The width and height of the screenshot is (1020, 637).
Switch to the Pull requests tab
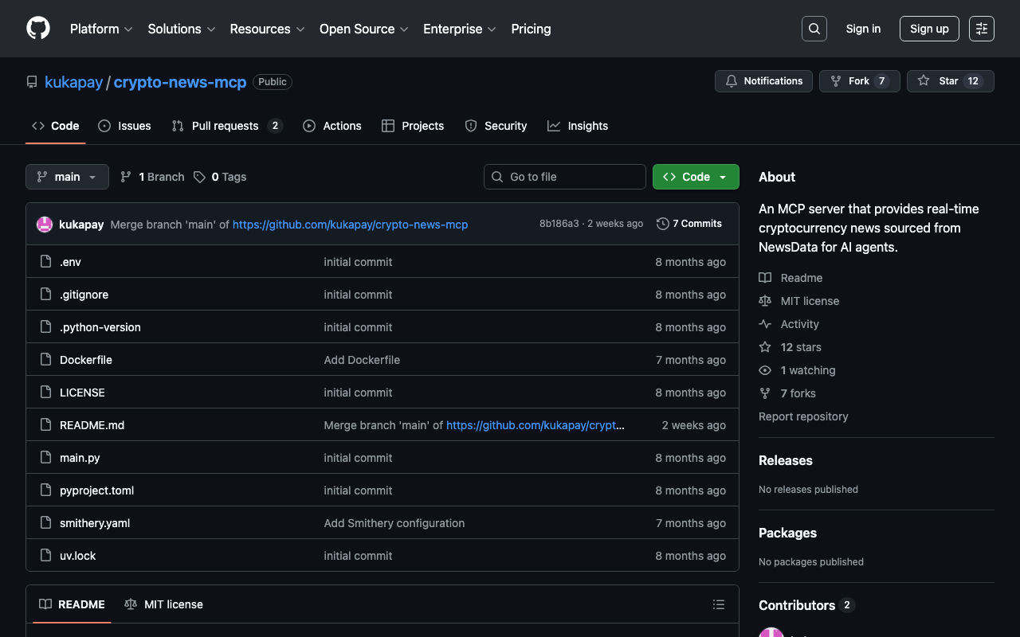(226, 126)
